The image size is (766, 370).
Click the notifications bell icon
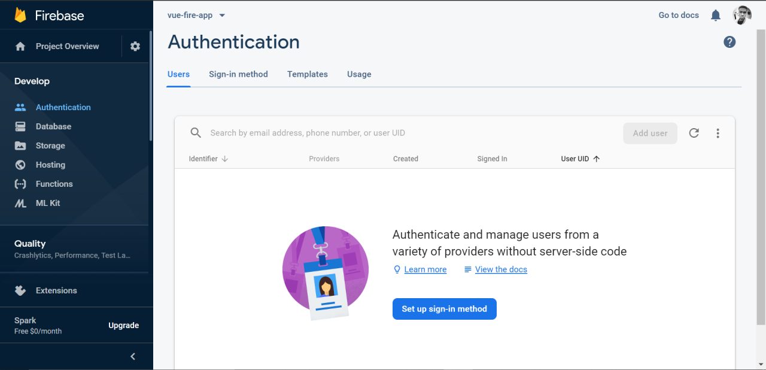715,16
